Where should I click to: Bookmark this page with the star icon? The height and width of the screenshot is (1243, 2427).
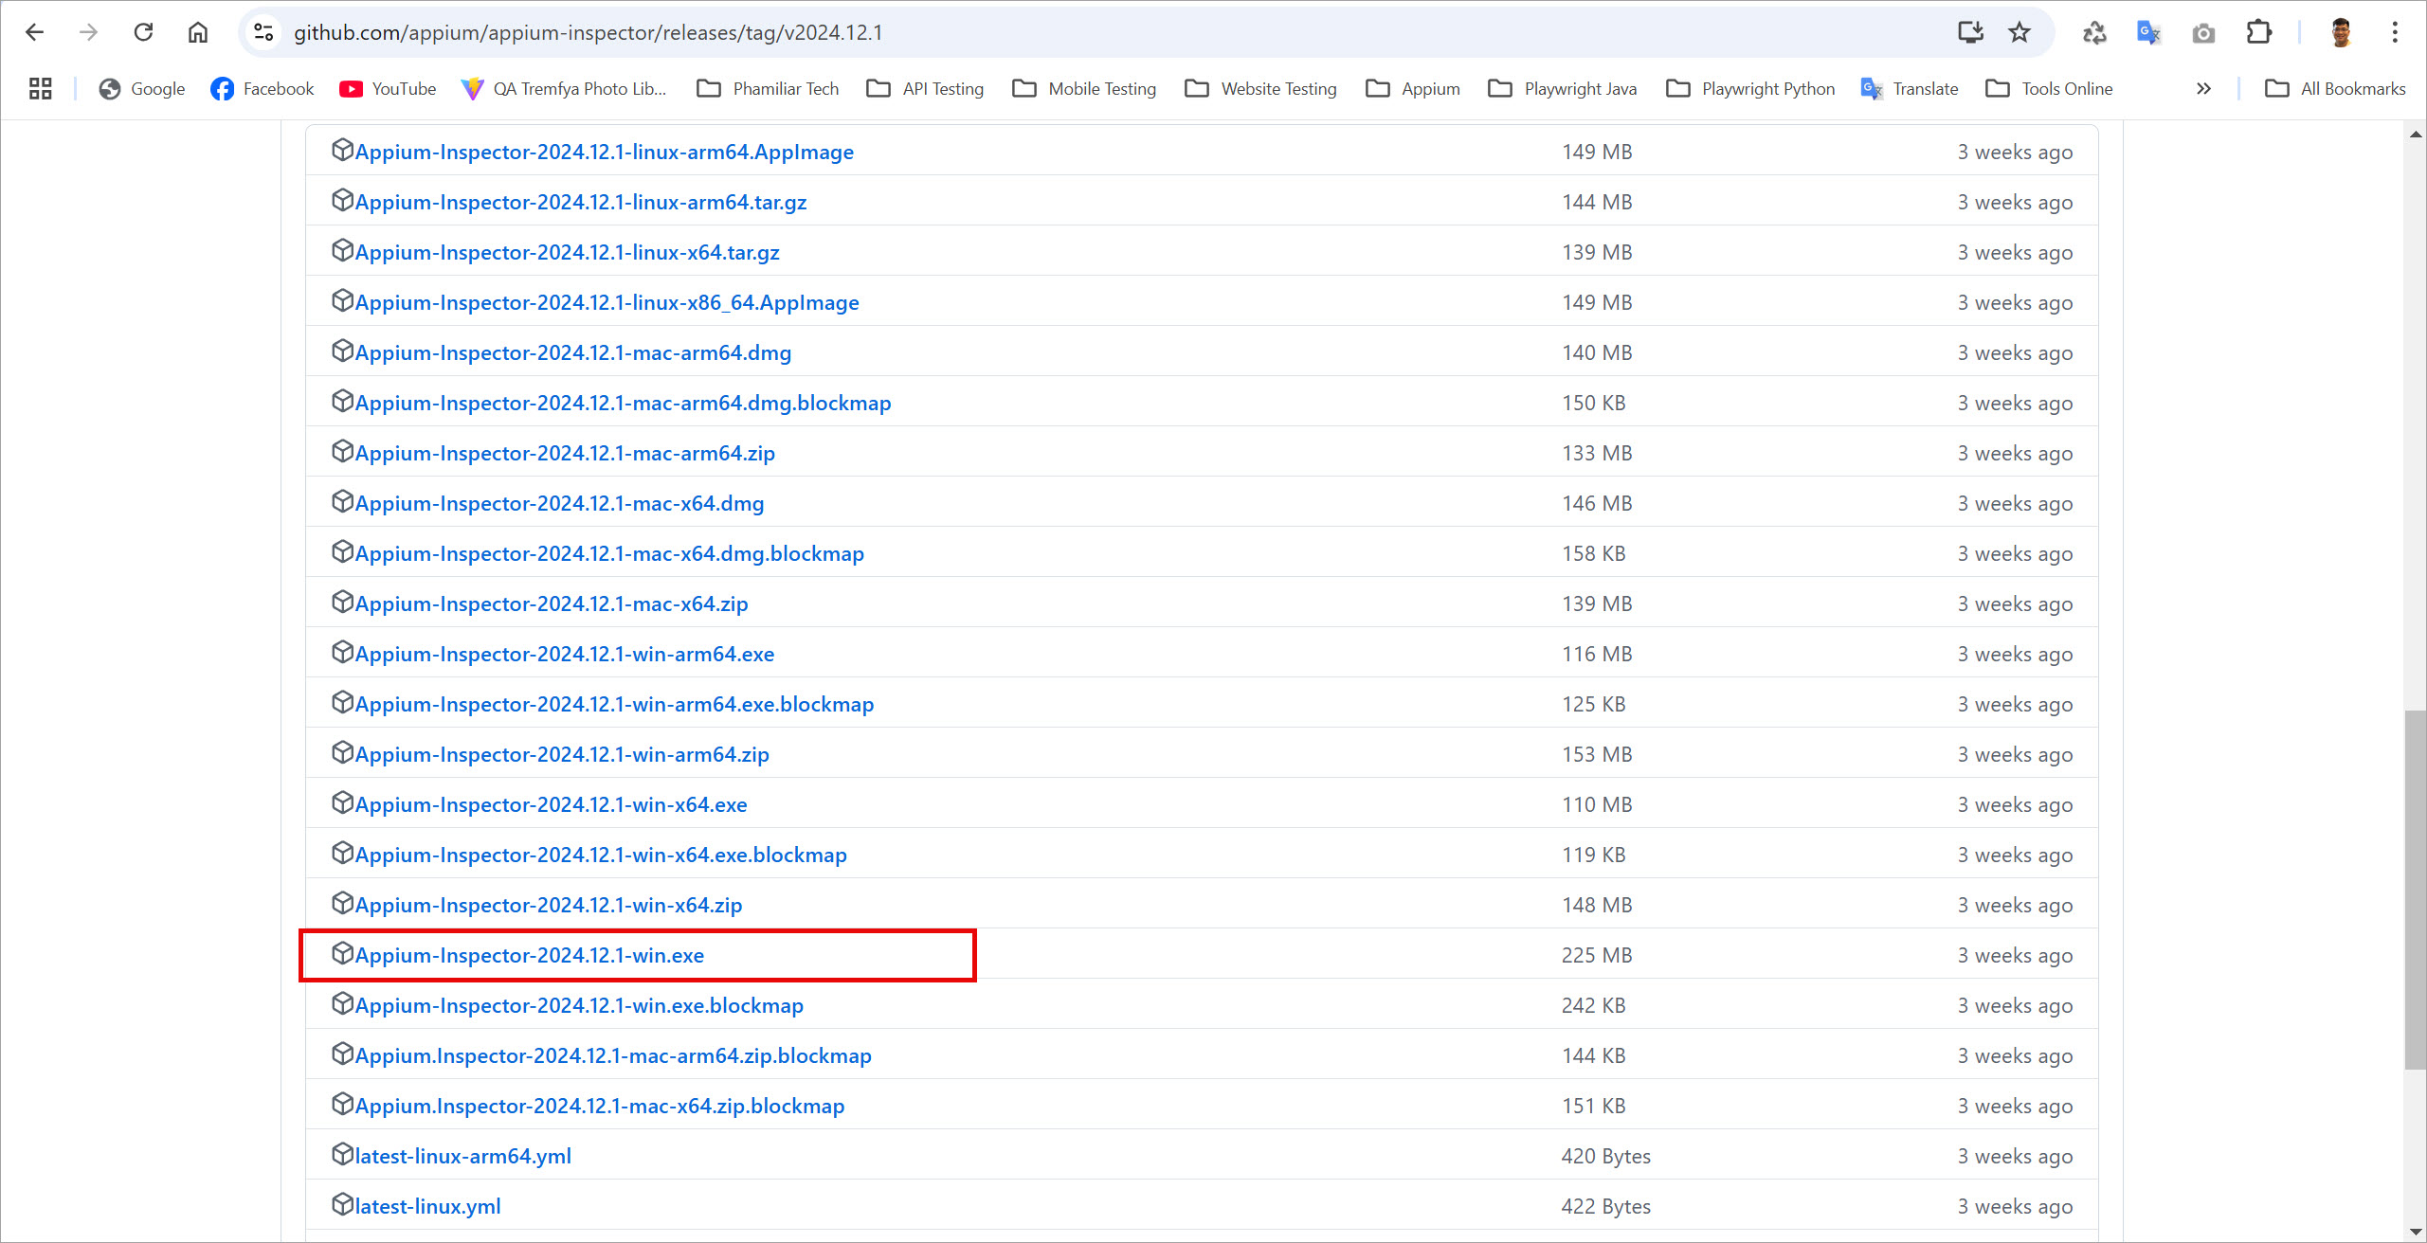point(2019,32)
